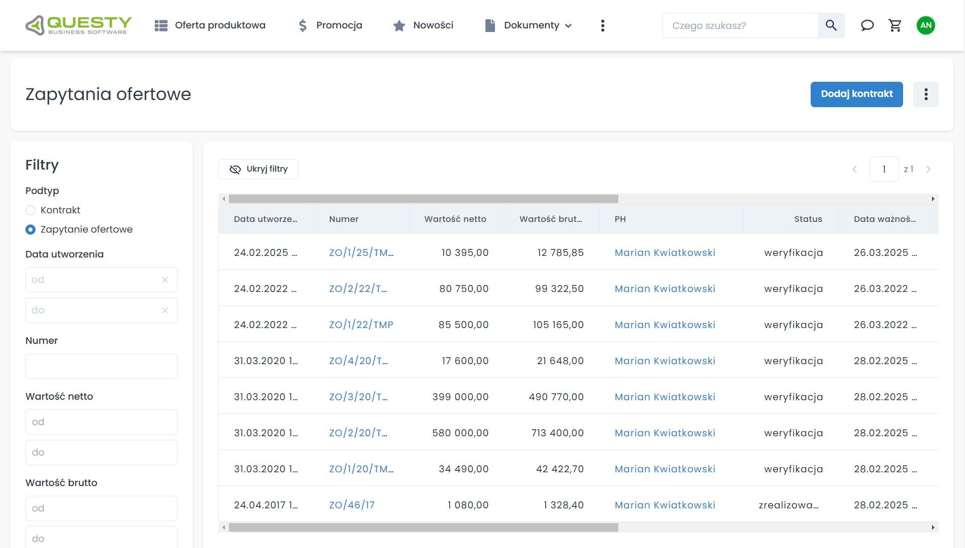Image resolution: width=965 pixels, height=548 pixels.
Task: Open inquiry ZO/4/20/T… link
Action: click(358, 361)
